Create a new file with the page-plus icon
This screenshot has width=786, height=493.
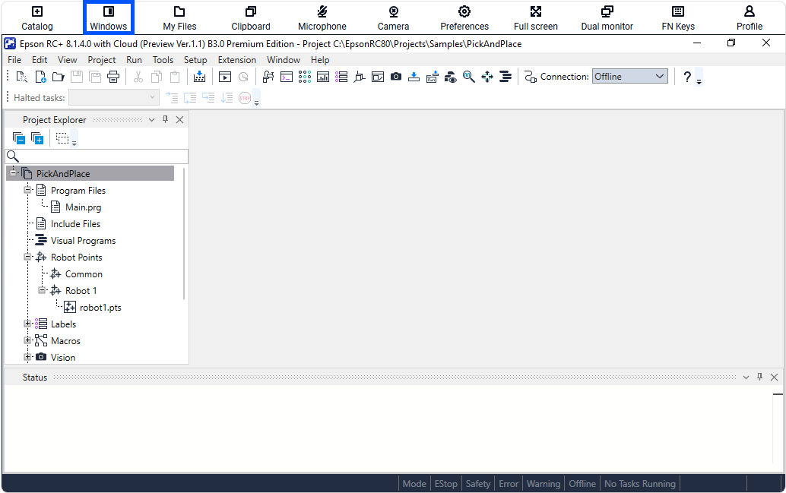pyautogui.click(x=40, y=77)
